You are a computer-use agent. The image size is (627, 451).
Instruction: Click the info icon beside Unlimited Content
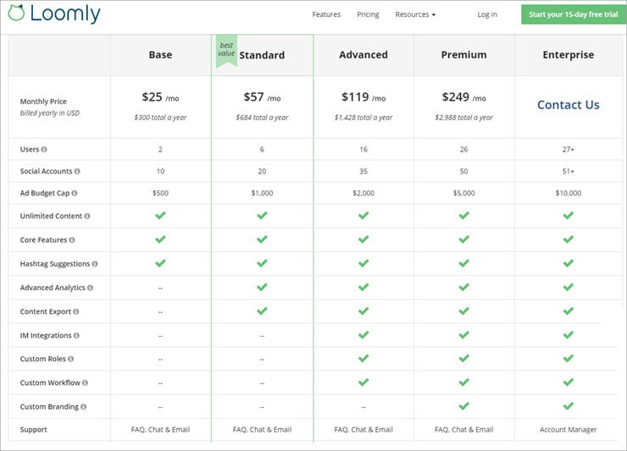pos(87,216)
